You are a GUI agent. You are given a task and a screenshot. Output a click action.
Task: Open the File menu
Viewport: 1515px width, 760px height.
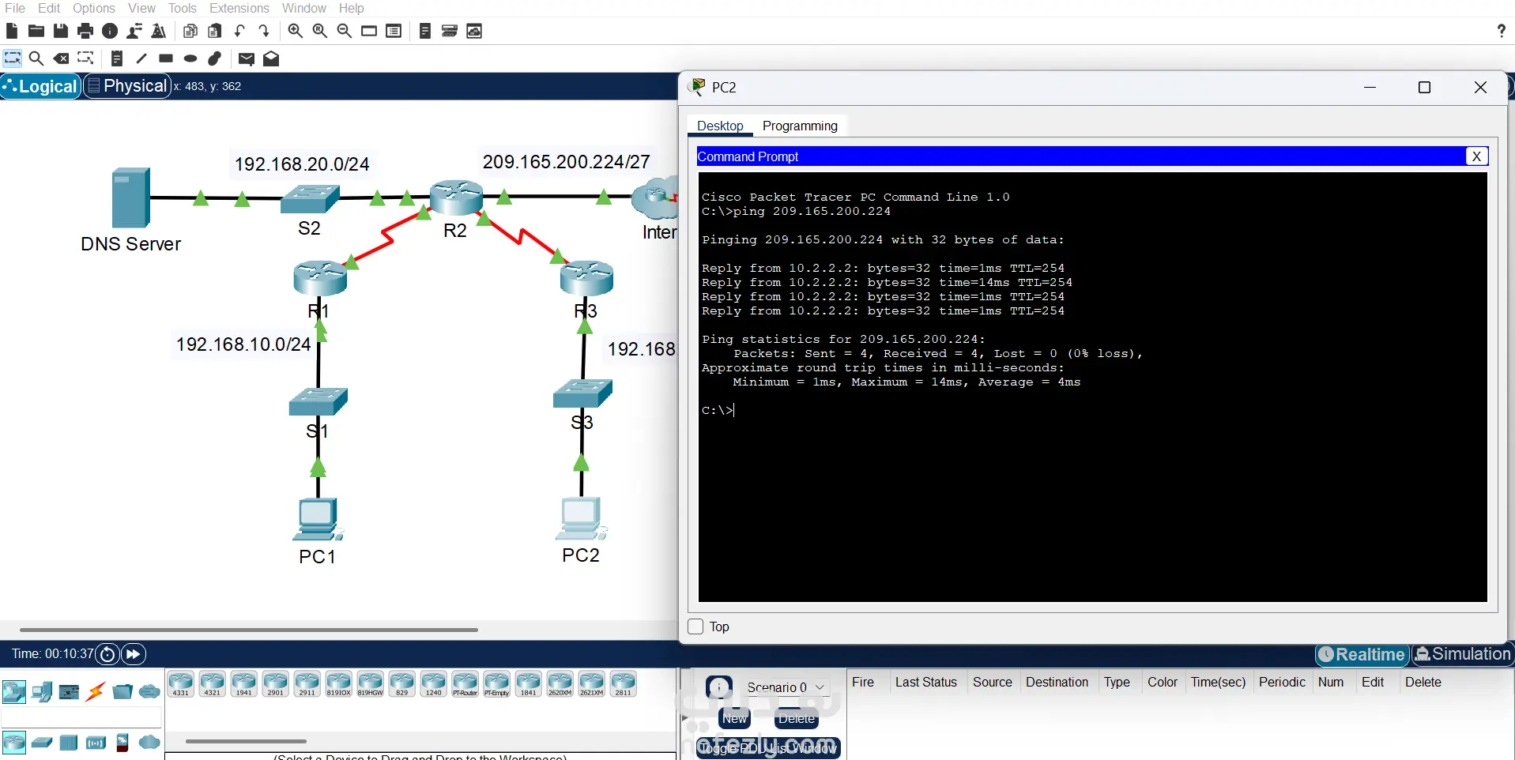pyautogui.click(x=15, y=8)
